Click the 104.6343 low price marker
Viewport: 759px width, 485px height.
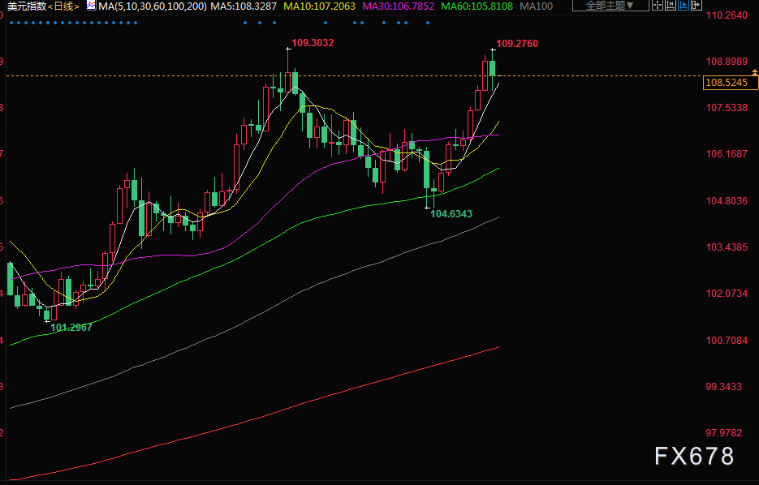click(451, 214)
